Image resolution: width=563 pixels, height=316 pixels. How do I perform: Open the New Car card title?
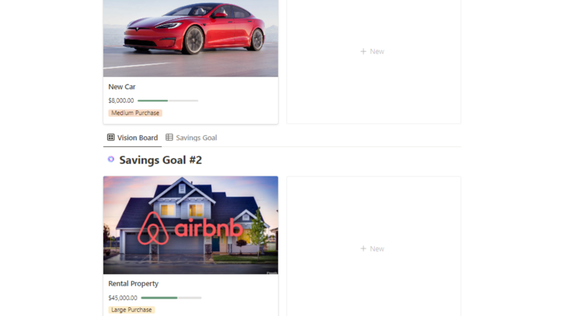122,87
